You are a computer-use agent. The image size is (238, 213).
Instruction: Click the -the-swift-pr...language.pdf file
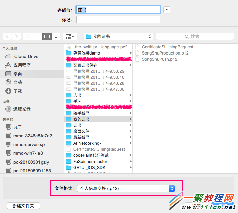coord(98,47)
